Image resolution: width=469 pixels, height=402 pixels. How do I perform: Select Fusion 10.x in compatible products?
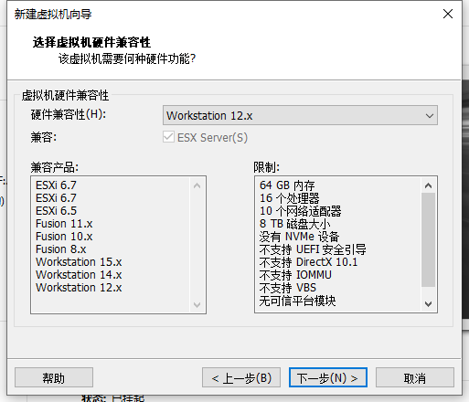pyautogui.click(x=64, y=237)
